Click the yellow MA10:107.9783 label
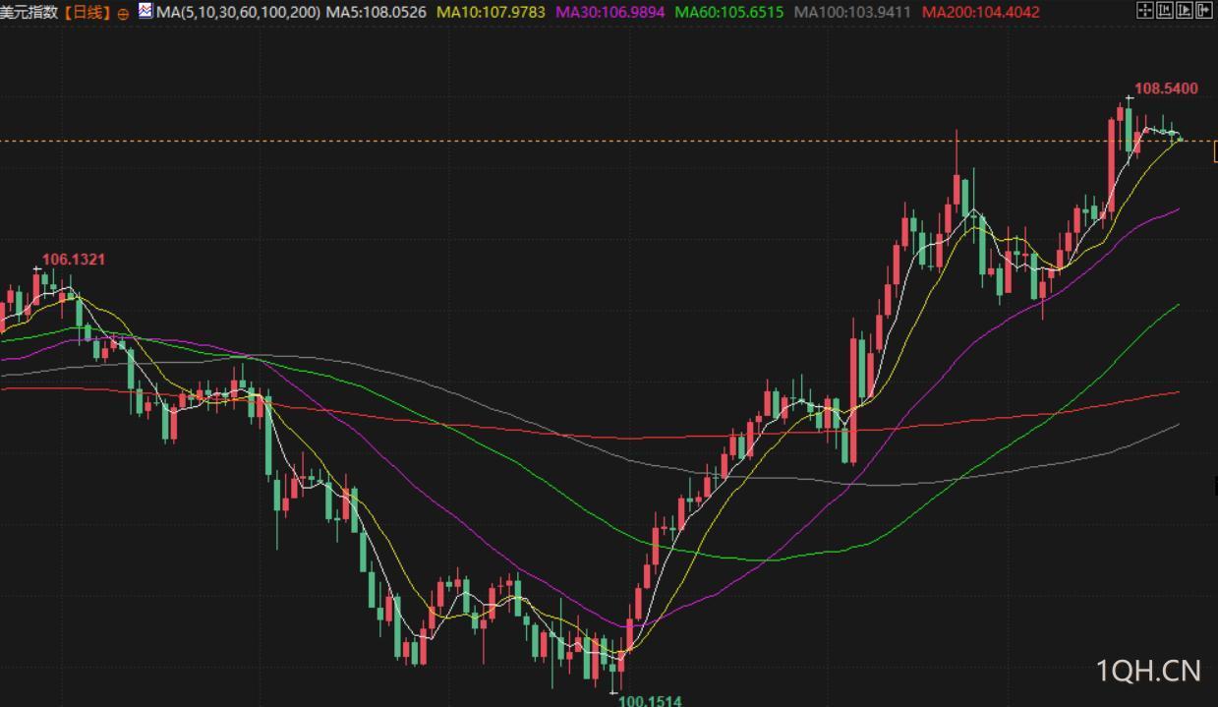The image size is (1218, 707). 491,13
